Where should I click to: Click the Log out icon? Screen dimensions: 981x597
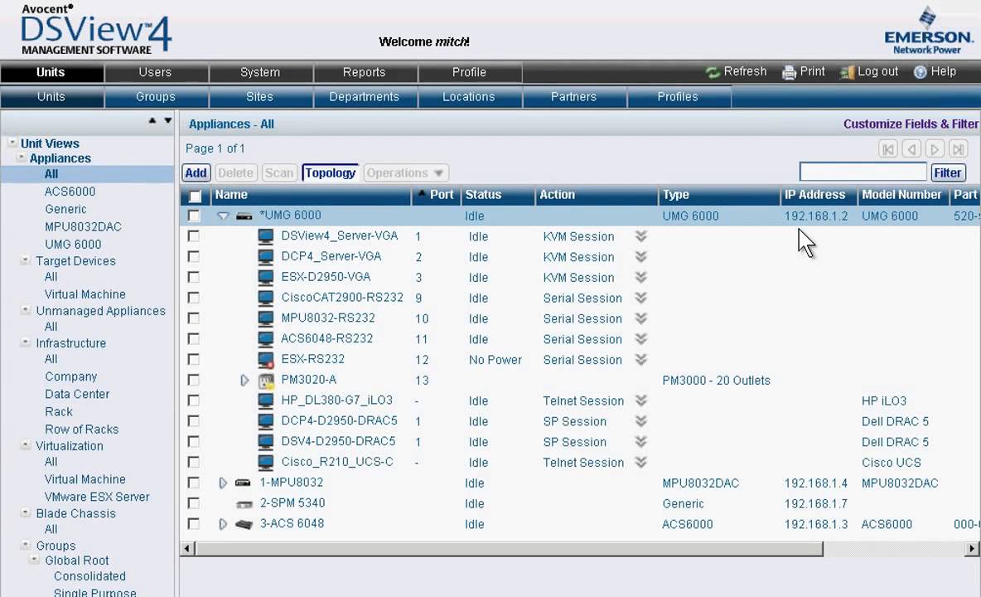847,73
